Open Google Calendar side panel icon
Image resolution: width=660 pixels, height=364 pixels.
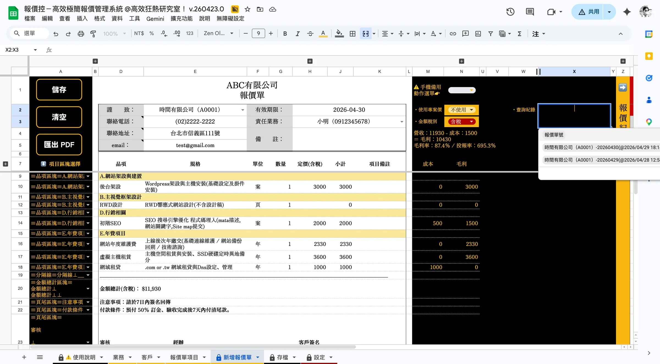pos(649,34)
